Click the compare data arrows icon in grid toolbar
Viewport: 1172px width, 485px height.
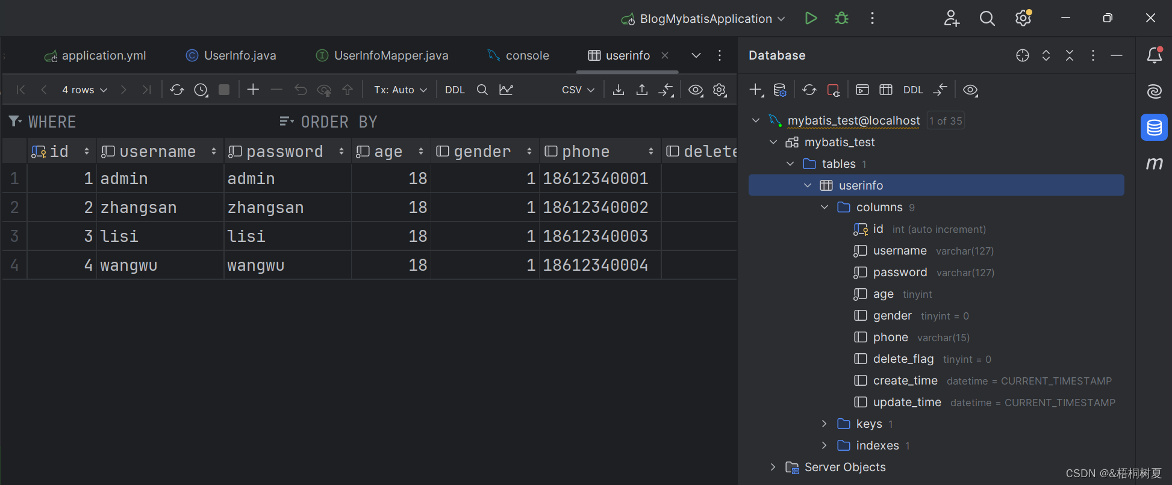[x=666, y=90]
